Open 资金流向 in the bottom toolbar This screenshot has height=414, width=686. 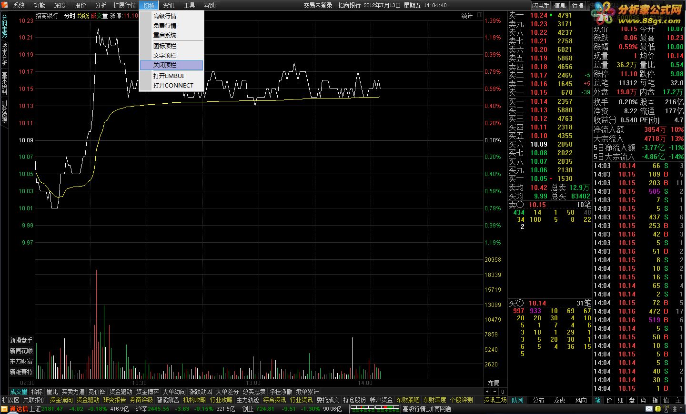[61, 400]
